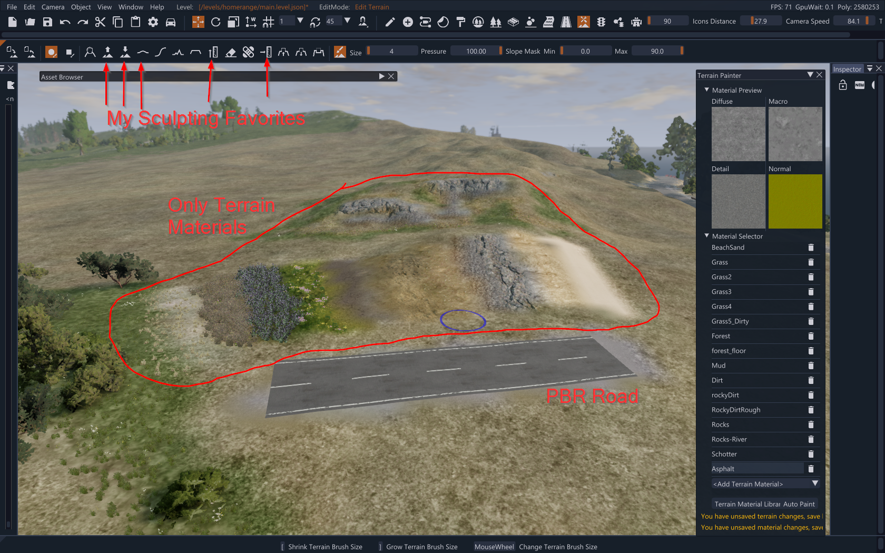Open the Window menu
The height and width of the screenshot is (553, 885).
pyautogui.click(x=131, y=7)
